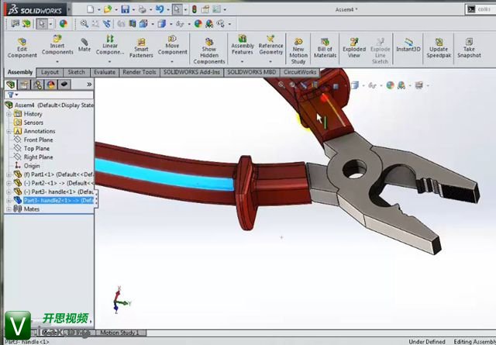Expand the Part3- handle<1> component

9,191
